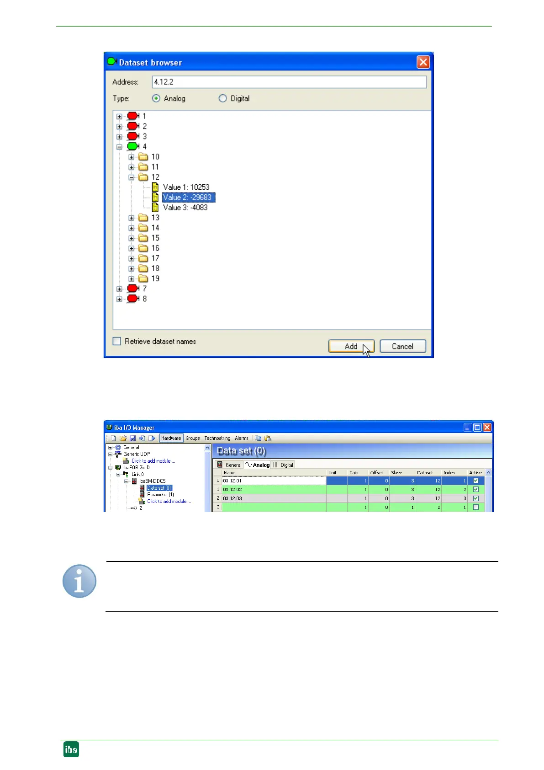Click the green device icon for node 4
The height and width of the screenshot is (770, 544).
(x=133, y=146)
